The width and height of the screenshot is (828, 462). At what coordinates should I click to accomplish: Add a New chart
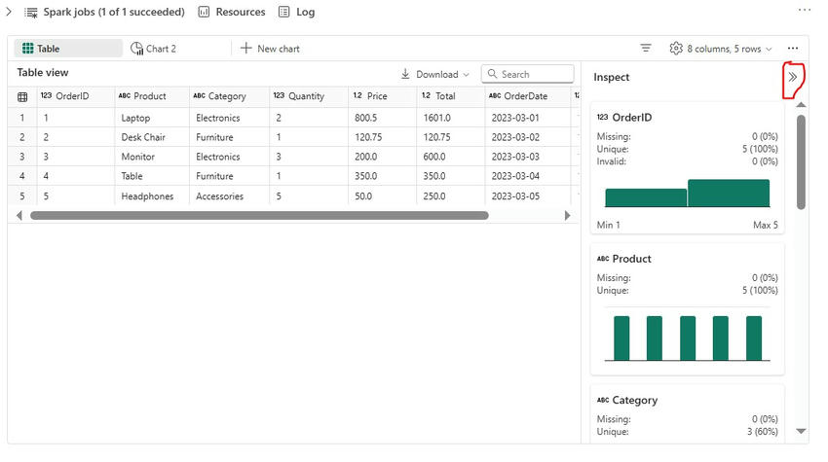click(270, 48)
